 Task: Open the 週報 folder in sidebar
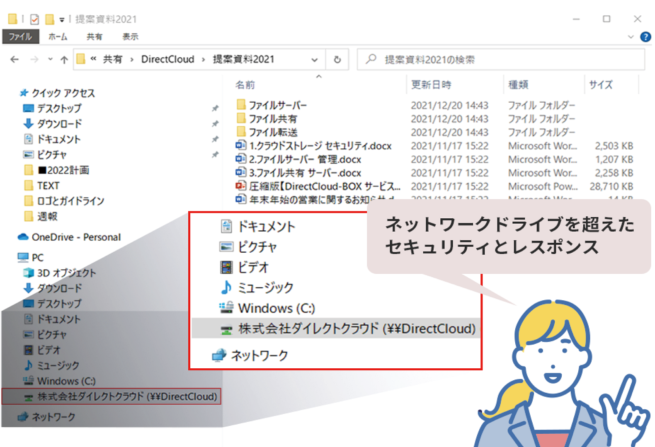point(47,216)
